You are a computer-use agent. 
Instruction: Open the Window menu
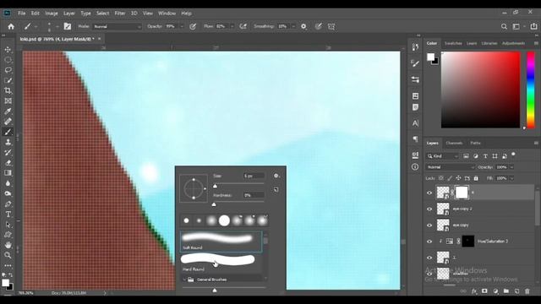pyautogui.click(x=167, y=14)
